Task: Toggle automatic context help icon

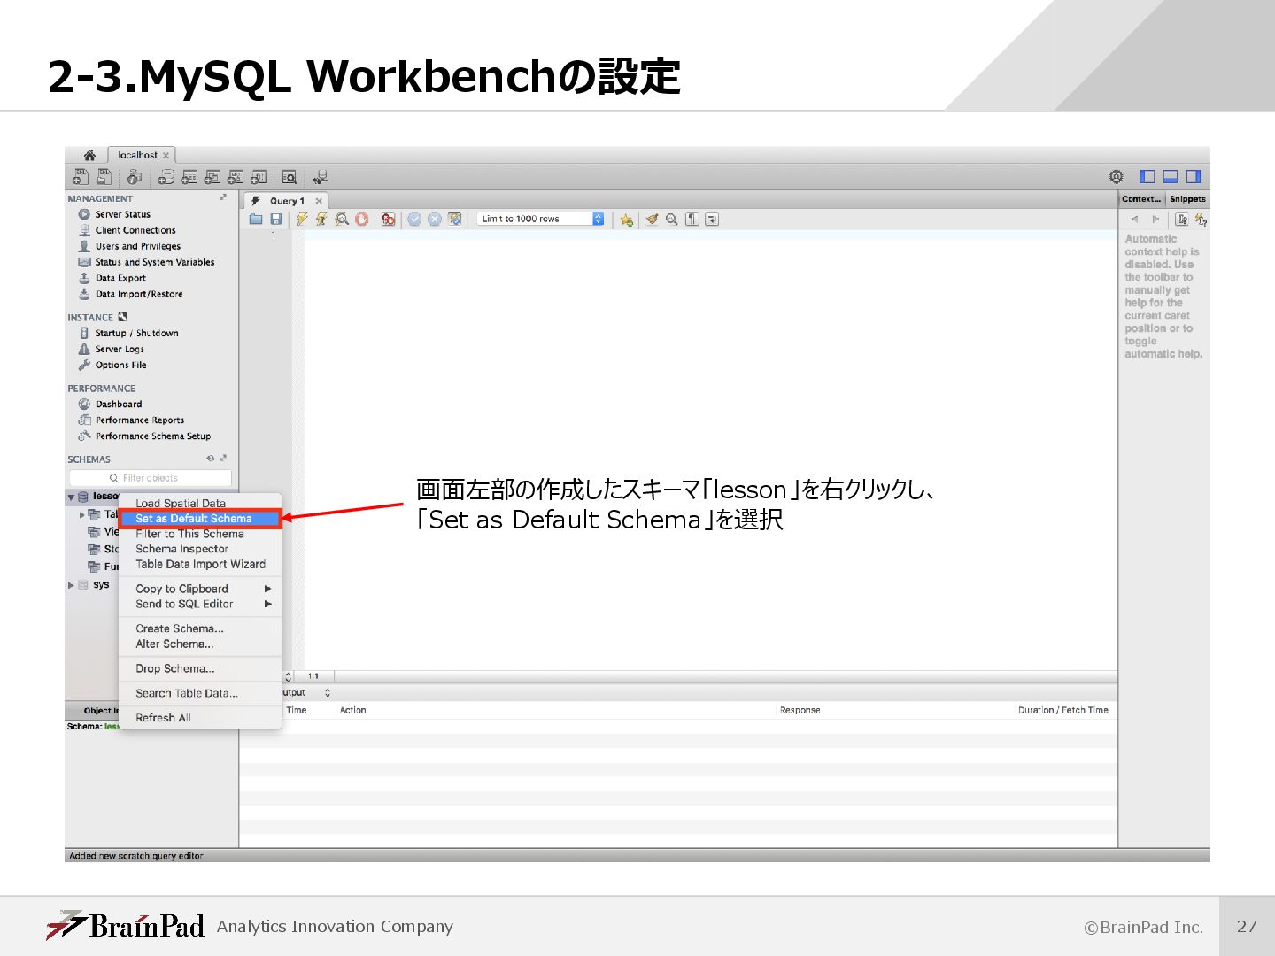Action: (1201, 220)
